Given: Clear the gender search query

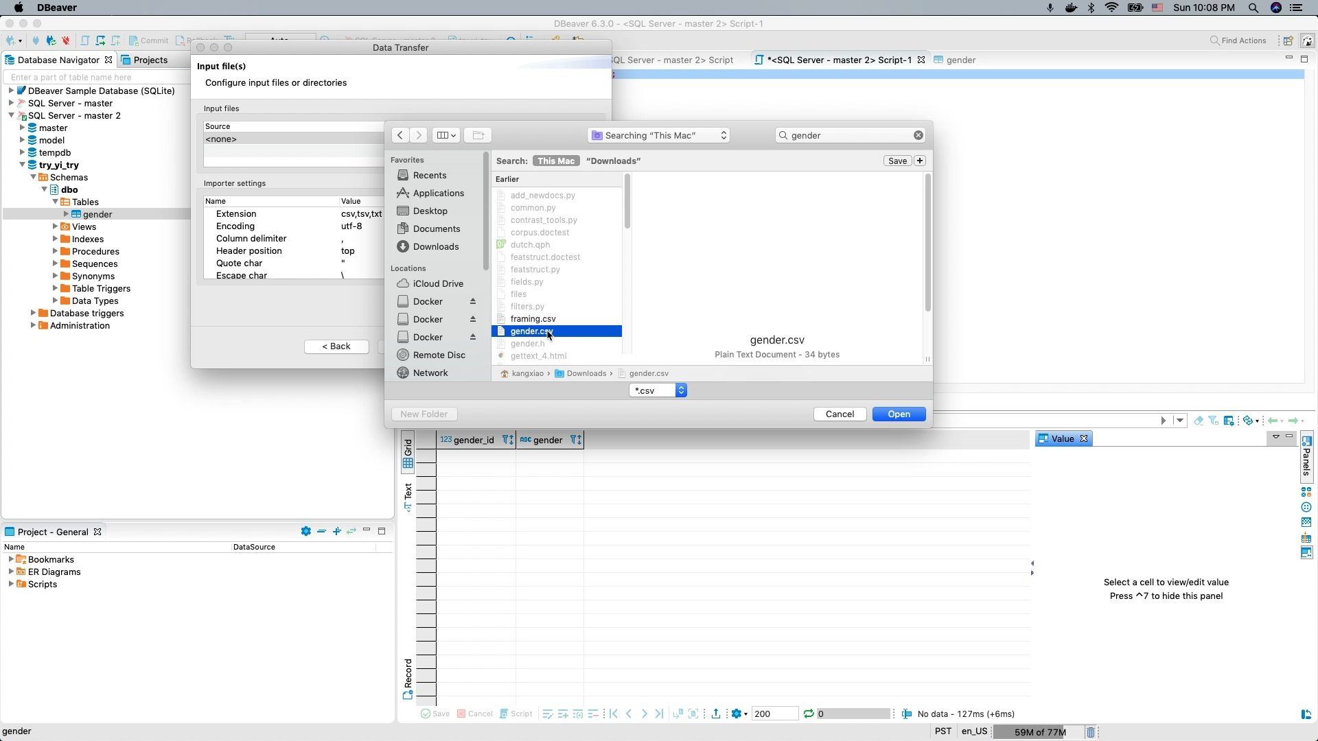Looking at the screenshot, I should click(x=918, y=135).
